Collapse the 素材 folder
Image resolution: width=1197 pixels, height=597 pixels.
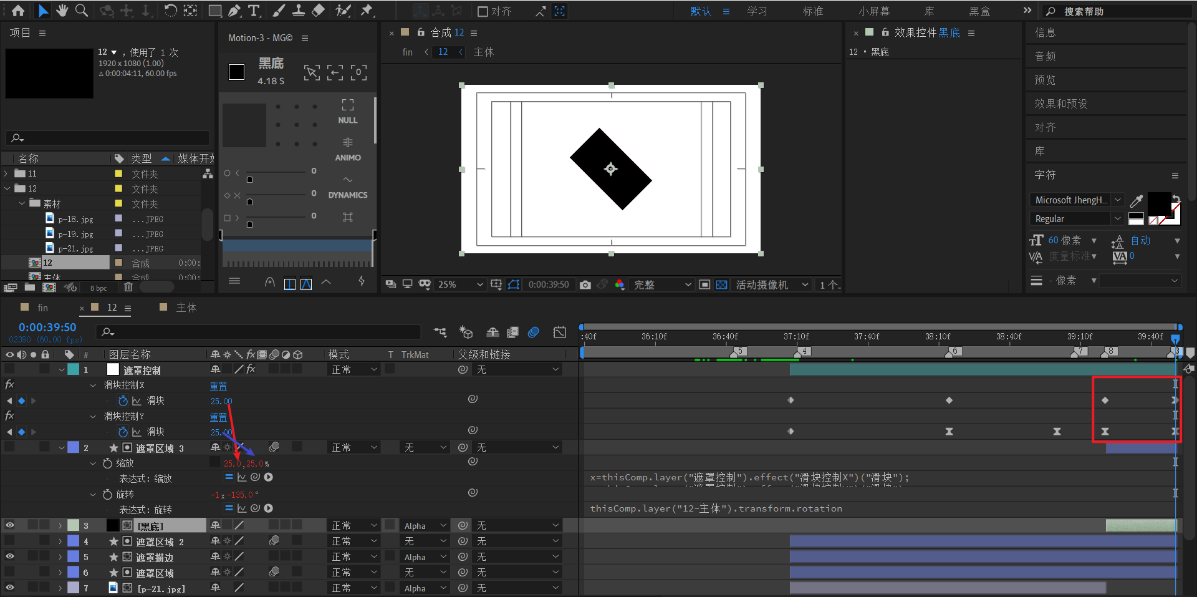[x=22, y=203]
